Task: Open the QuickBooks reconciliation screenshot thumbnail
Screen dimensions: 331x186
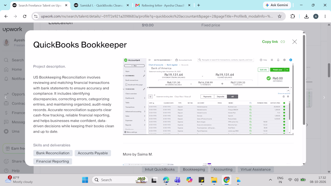Action: (208, 96)
